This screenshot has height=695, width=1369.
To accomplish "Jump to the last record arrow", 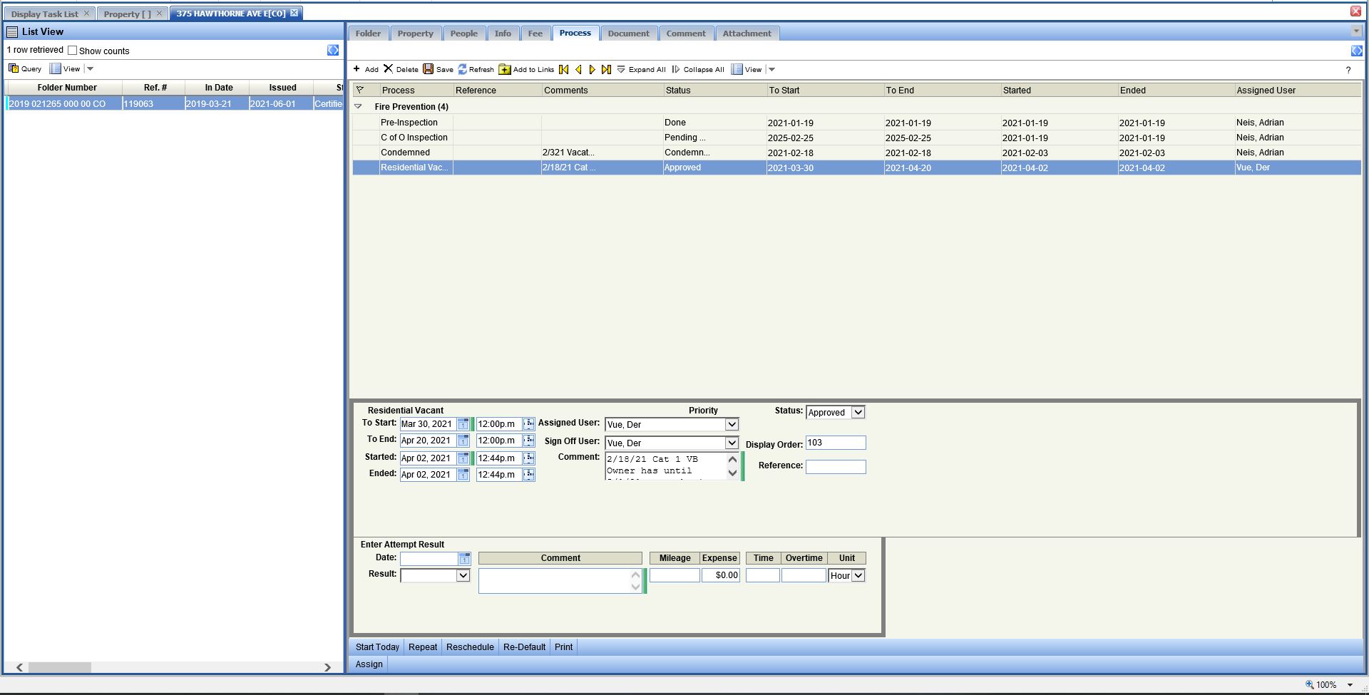I will point(606,69).
